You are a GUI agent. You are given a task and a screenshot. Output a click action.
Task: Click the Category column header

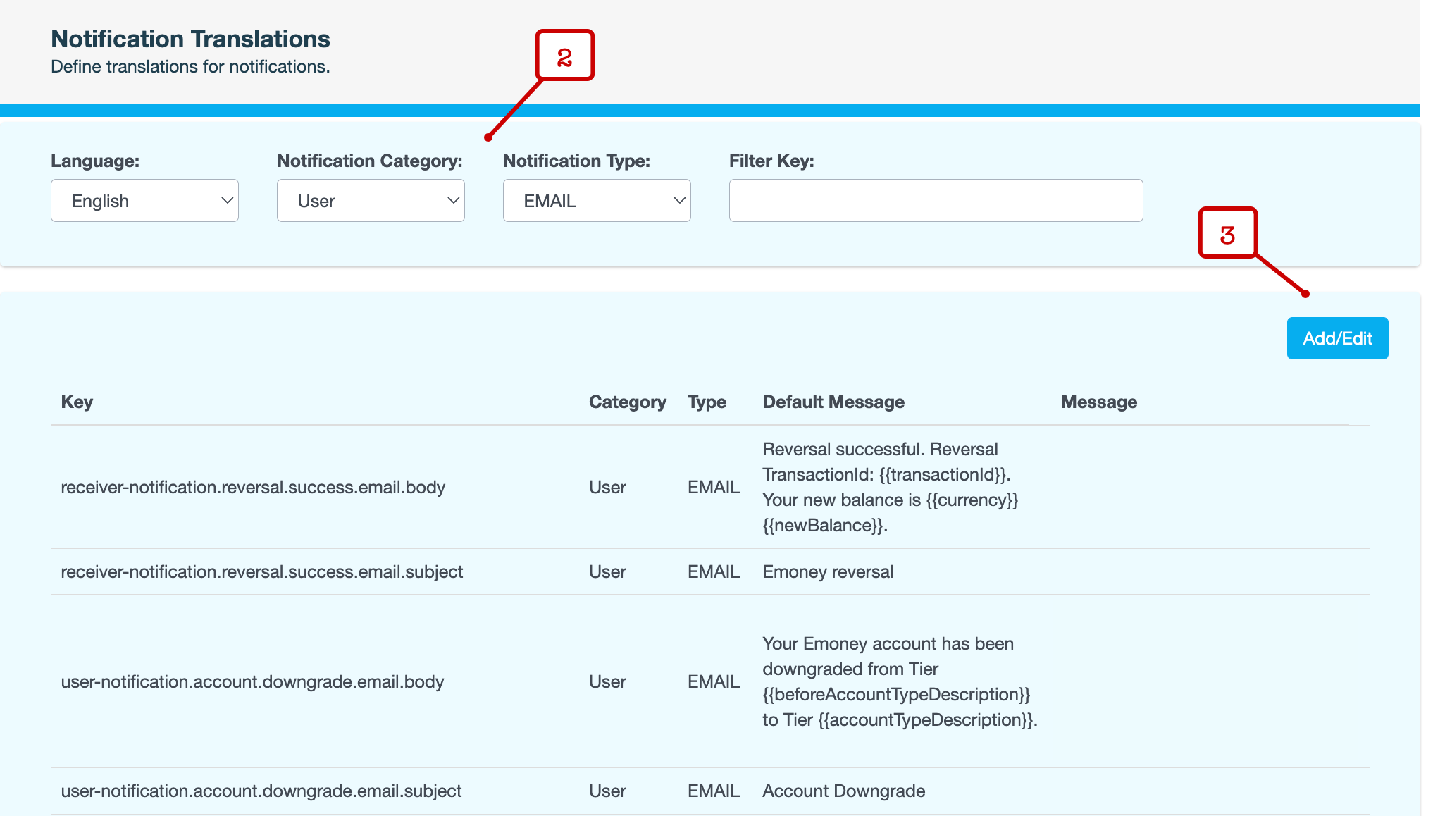(627, 402)
